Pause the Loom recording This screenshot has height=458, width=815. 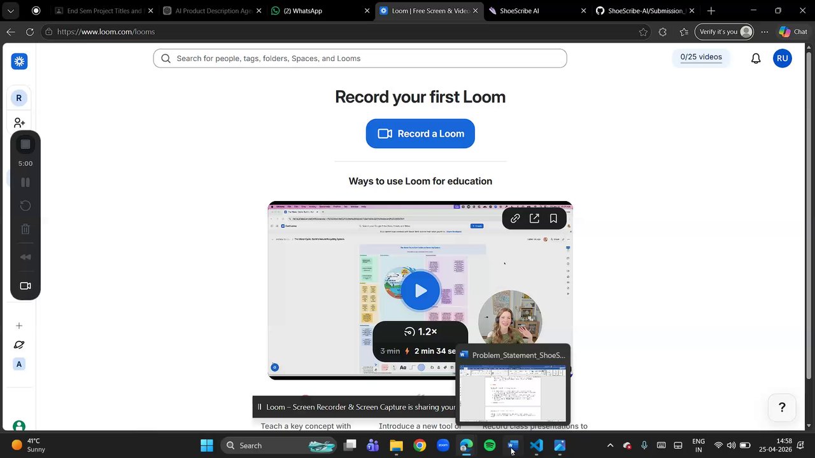pyautogui.click(x=25, y=183)
